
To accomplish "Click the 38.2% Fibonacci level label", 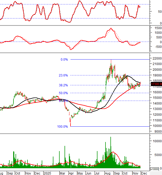I will click(x=64, y=85).
